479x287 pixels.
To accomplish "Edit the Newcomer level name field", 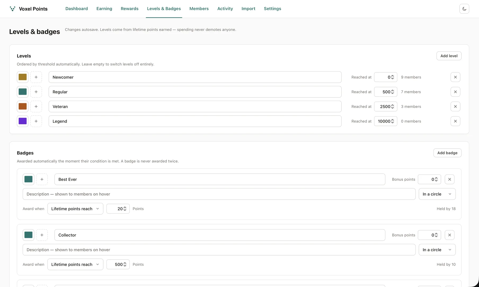I will click(x=195, y=77).
